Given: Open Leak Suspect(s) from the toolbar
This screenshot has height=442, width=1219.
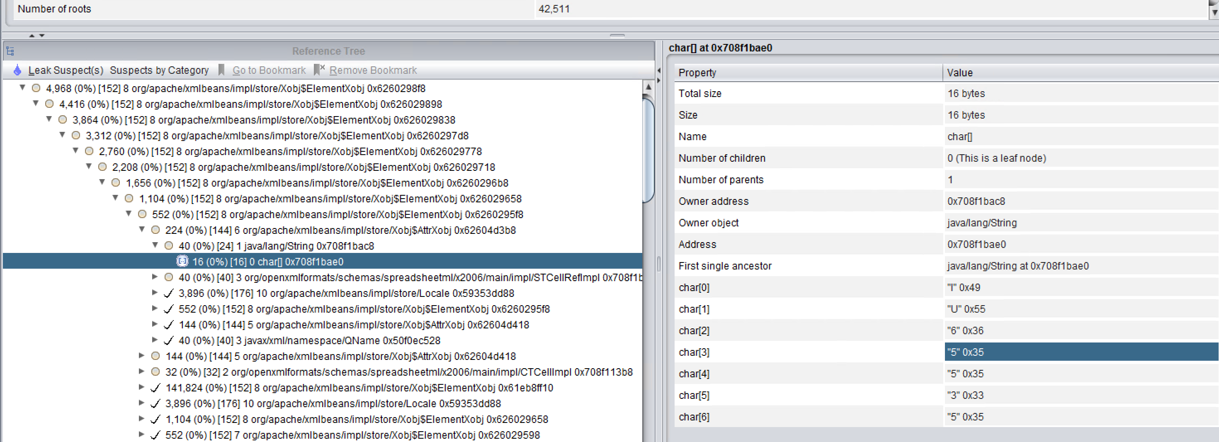Looking at the screenshot, I should click(x=66, y=70).
